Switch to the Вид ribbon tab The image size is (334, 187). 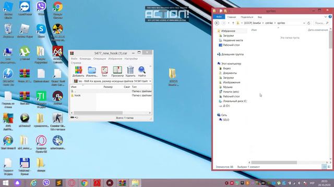(x=260, y=17)
